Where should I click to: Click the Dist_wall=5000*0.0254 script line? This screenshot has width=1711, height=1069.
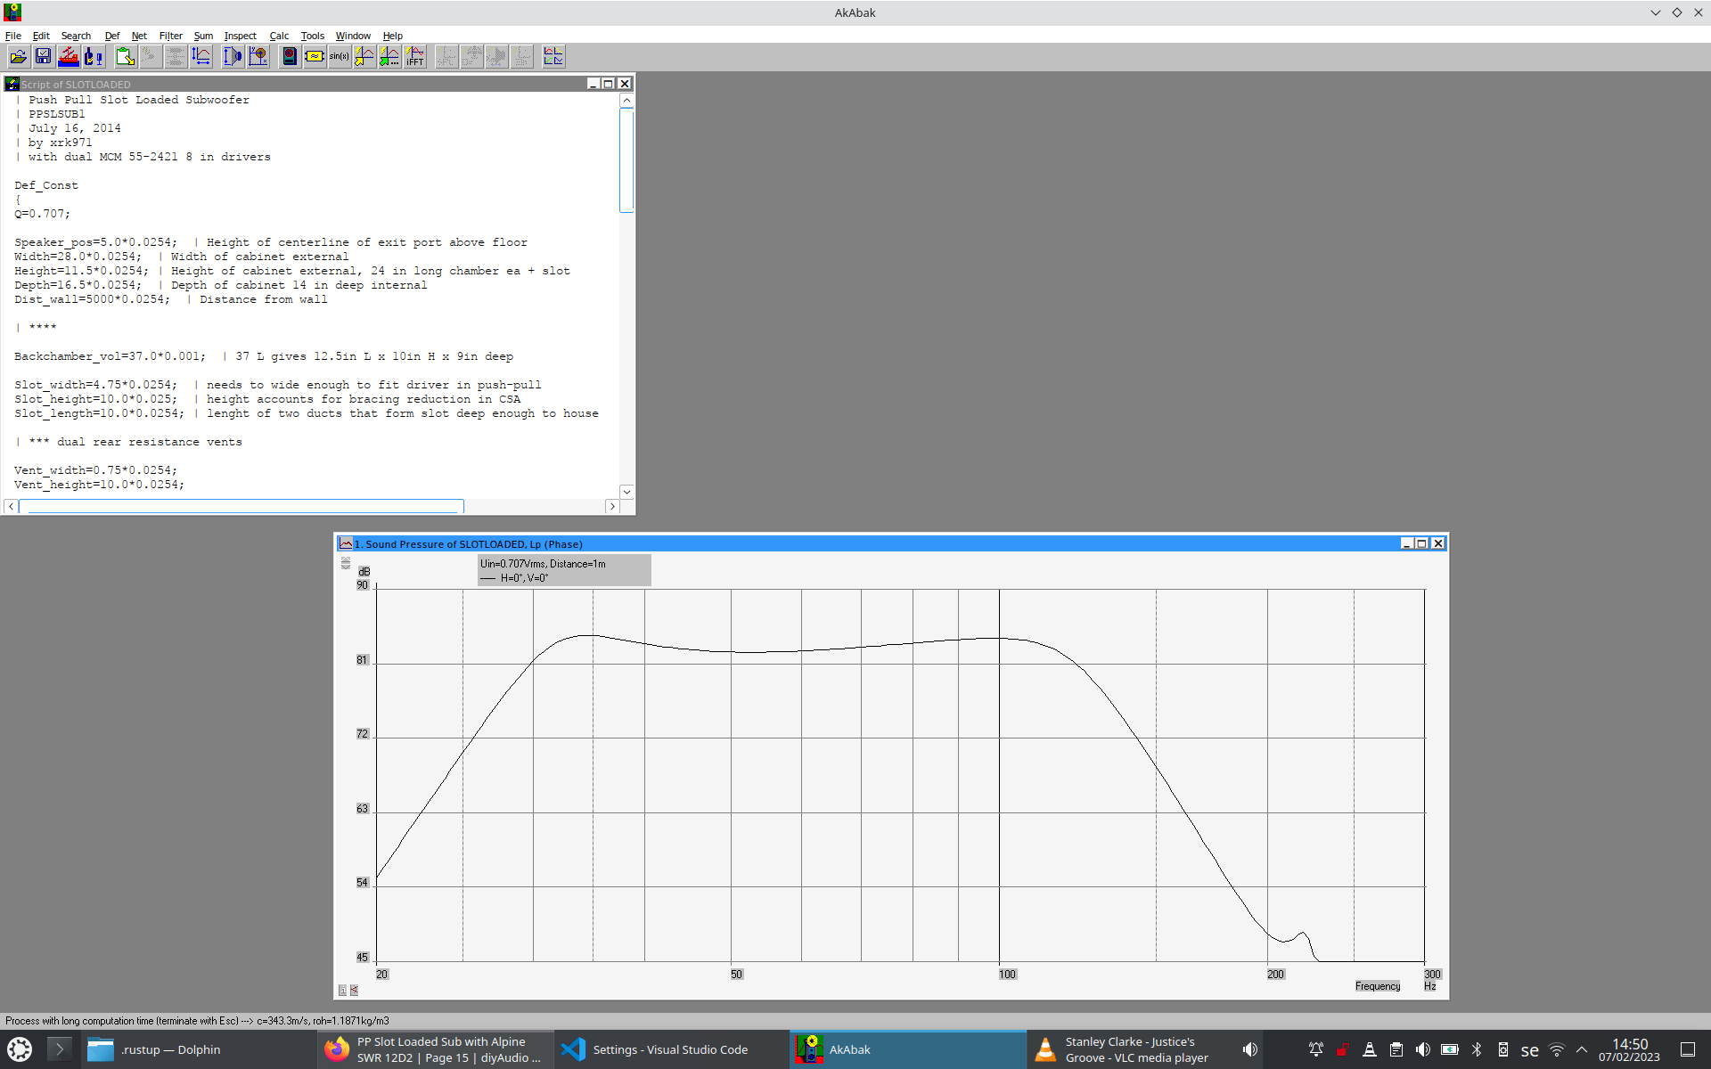(171, 299)
